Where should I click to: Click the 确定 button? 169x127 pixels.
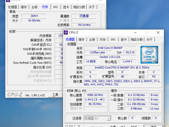point(154,126)
